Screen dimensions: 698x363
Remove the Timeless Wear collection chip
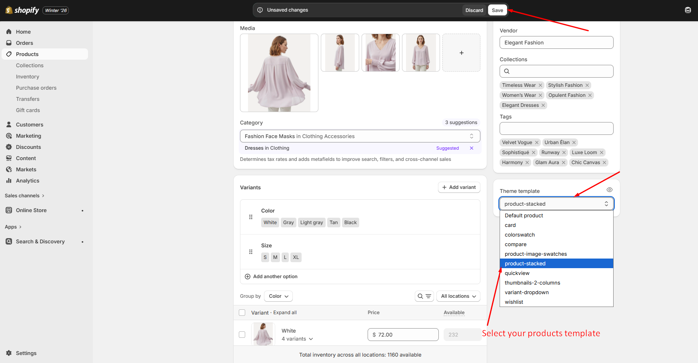540,85
